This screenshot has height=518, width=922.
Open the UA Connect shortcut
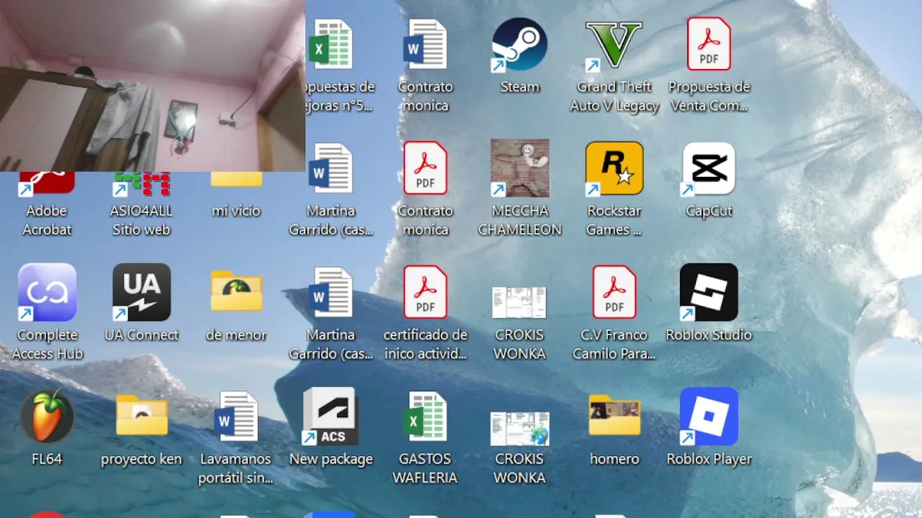click(141, 292)
